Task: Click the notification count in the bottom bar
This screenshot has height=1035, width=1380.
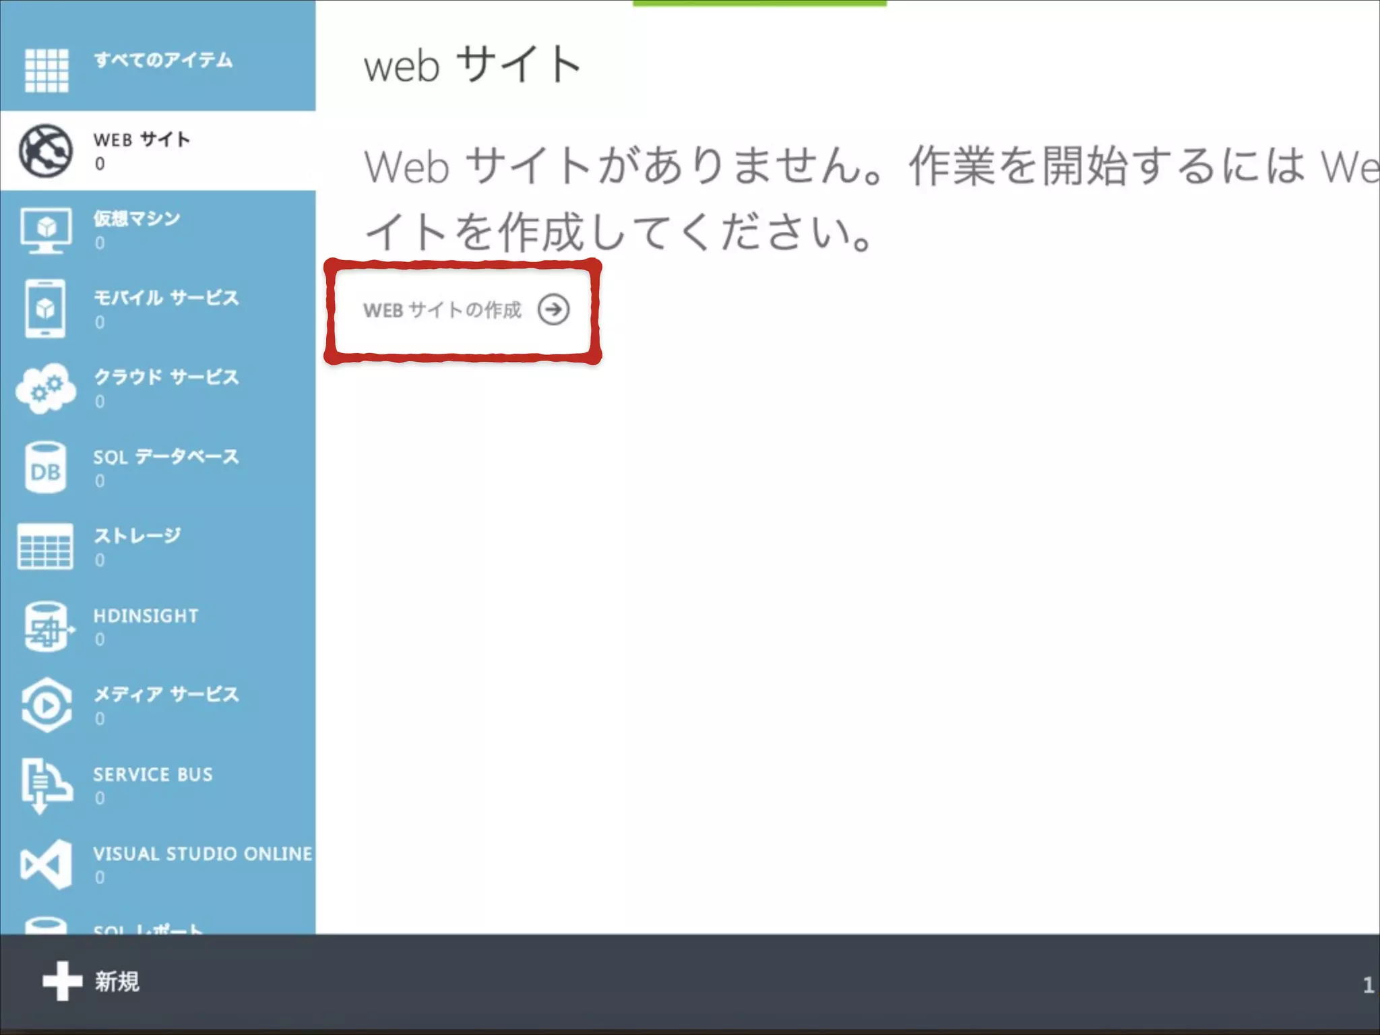Action: pos(1368,985)
